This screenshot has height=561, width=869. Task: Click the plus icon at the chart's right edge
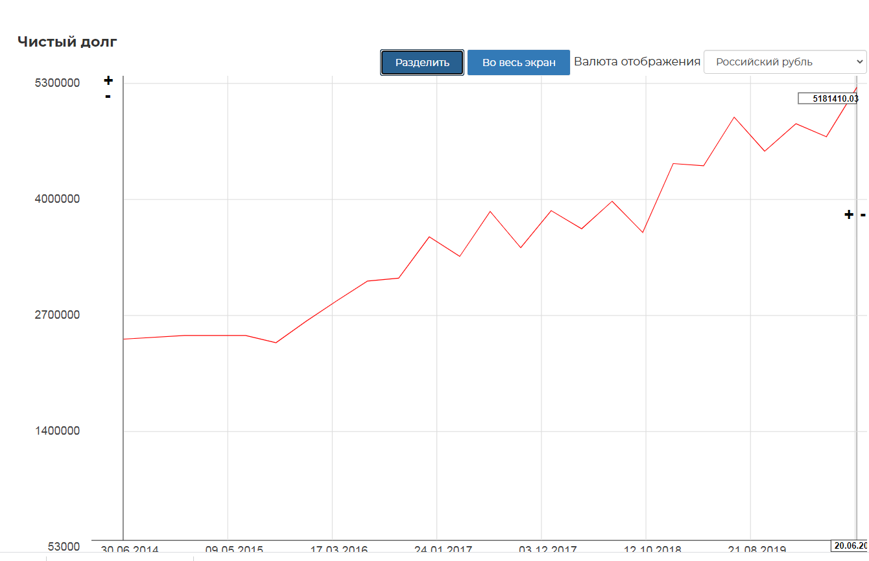click(x=848, y=214)
